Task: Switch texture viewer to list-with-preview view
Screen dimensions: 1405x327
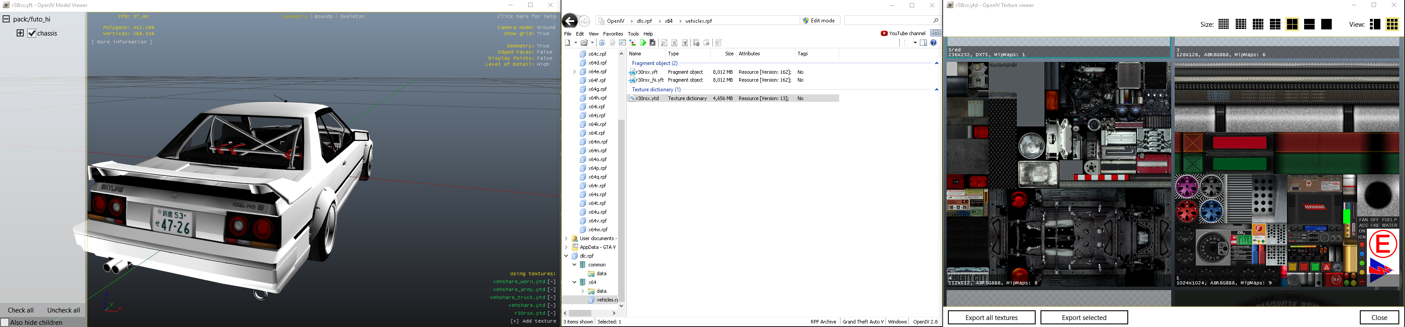Action: click(x=1375, y=25)
